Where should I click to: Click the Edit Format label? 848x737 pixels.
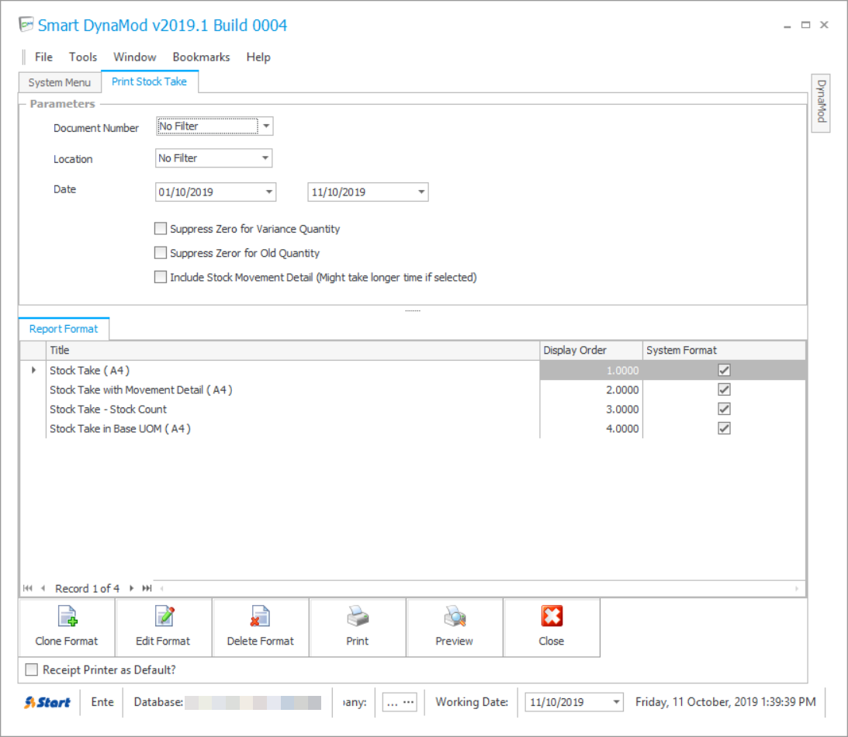coord(163,642)
